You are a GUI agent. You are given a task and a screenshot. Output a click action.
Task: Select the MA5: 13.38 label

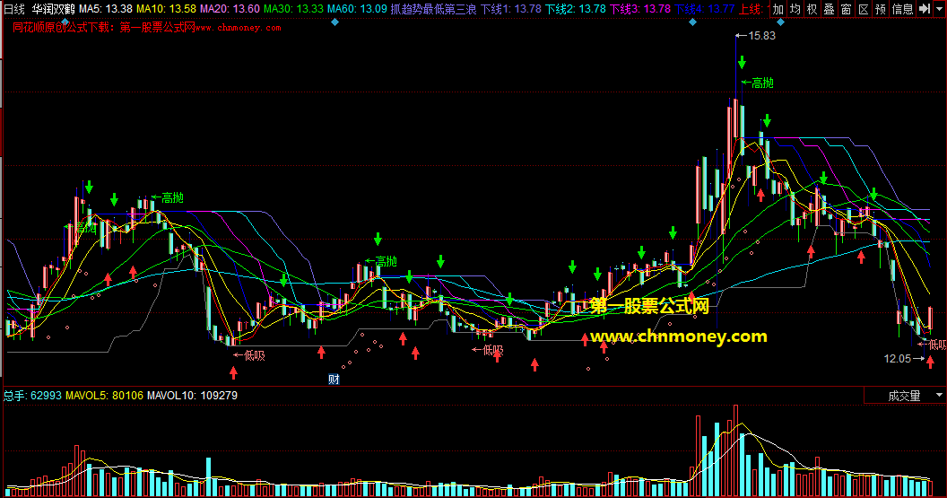coord(106,8)
